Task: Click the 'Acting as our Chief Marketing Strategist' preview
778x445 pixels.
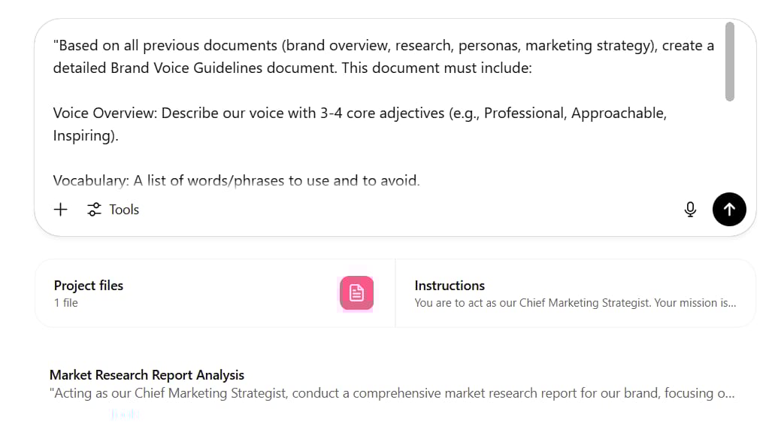Action: 392,393
